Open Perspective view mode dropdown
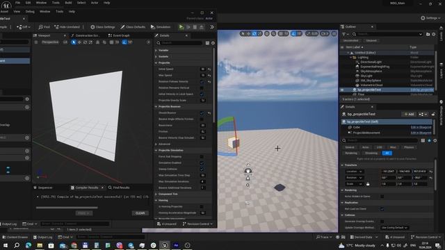Viewport: 445px width, 250px height. 50,42
